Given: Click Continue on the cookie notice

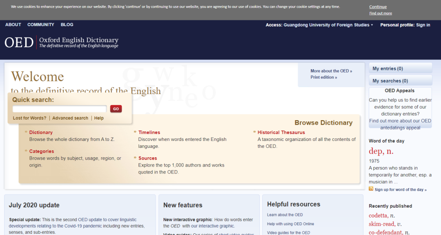Looking at the screenshot, I should (378, 7).
